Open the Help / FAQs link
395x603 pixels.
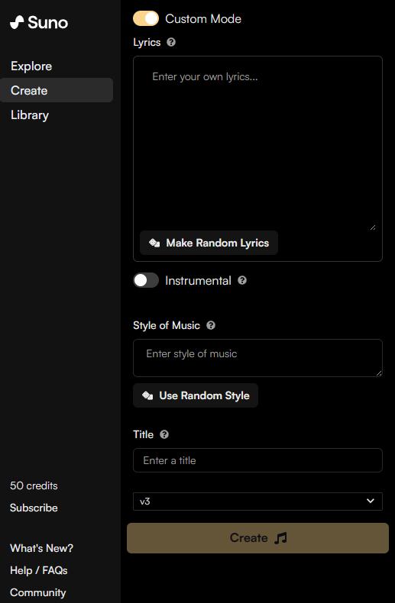(39, 570)
